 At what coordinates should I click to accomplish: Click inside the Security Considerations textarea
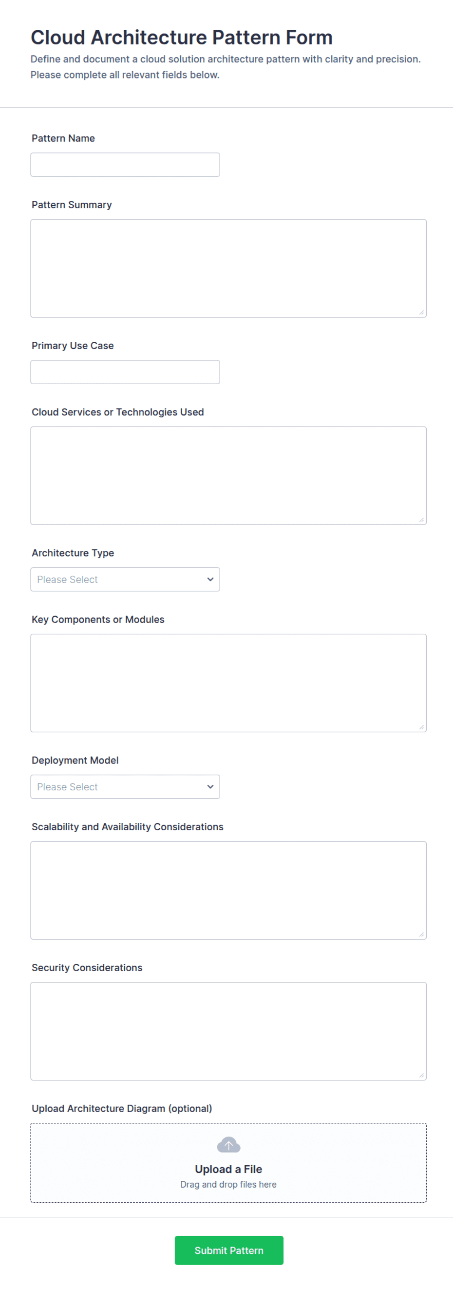tap(228, 1031)
